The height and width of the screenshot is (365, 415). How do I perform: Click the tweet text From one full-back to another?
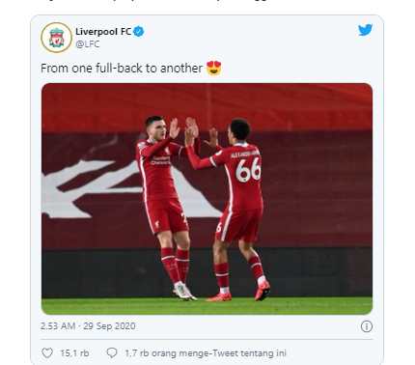tap(122, 69)
